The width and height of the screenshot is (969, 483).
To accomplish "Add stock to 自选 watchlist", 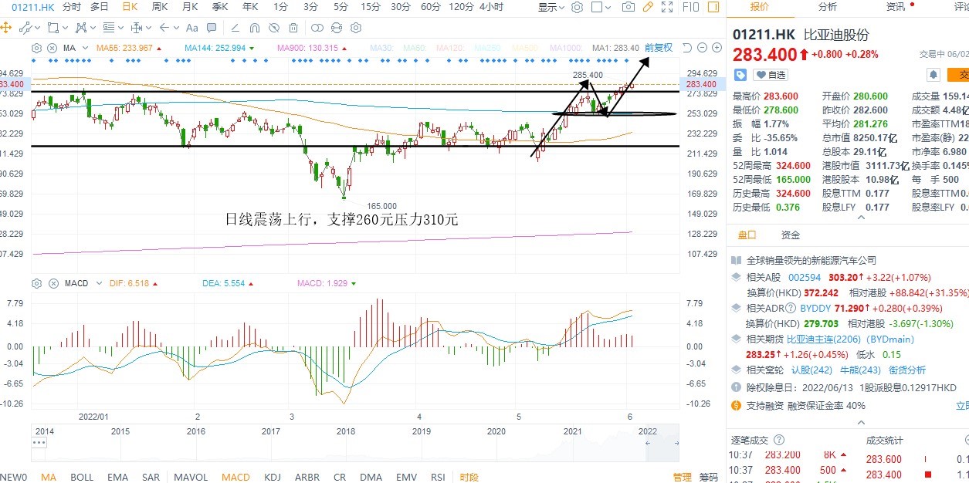I will pyautogui.click(x=770, y=75).
